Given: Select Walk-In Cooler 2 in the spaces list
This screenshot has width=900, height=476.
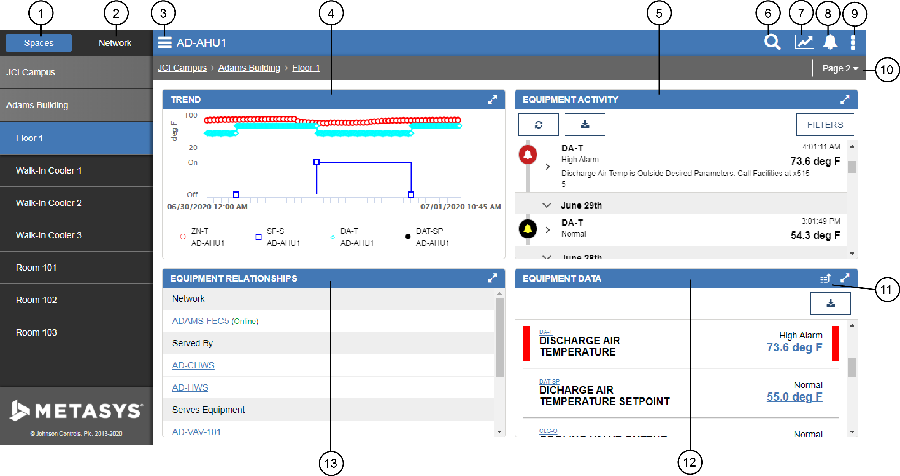Looking at the screenshot, I should [49, 203].
